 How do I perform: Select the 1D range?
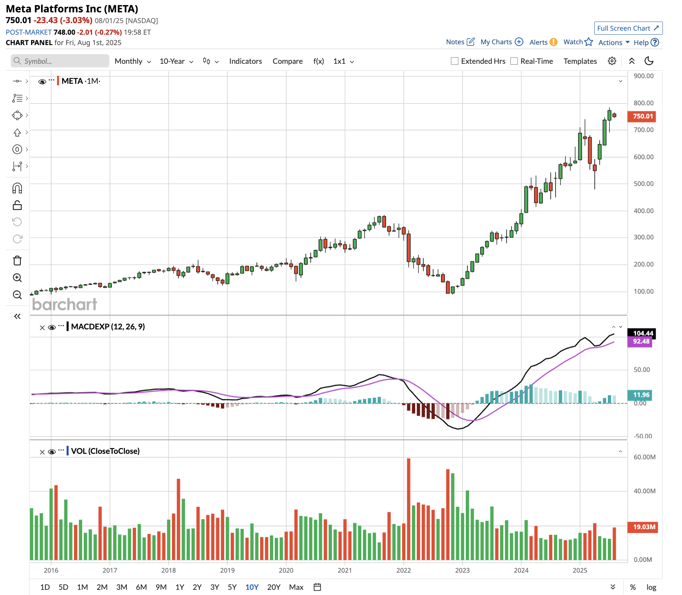[45, 587]
